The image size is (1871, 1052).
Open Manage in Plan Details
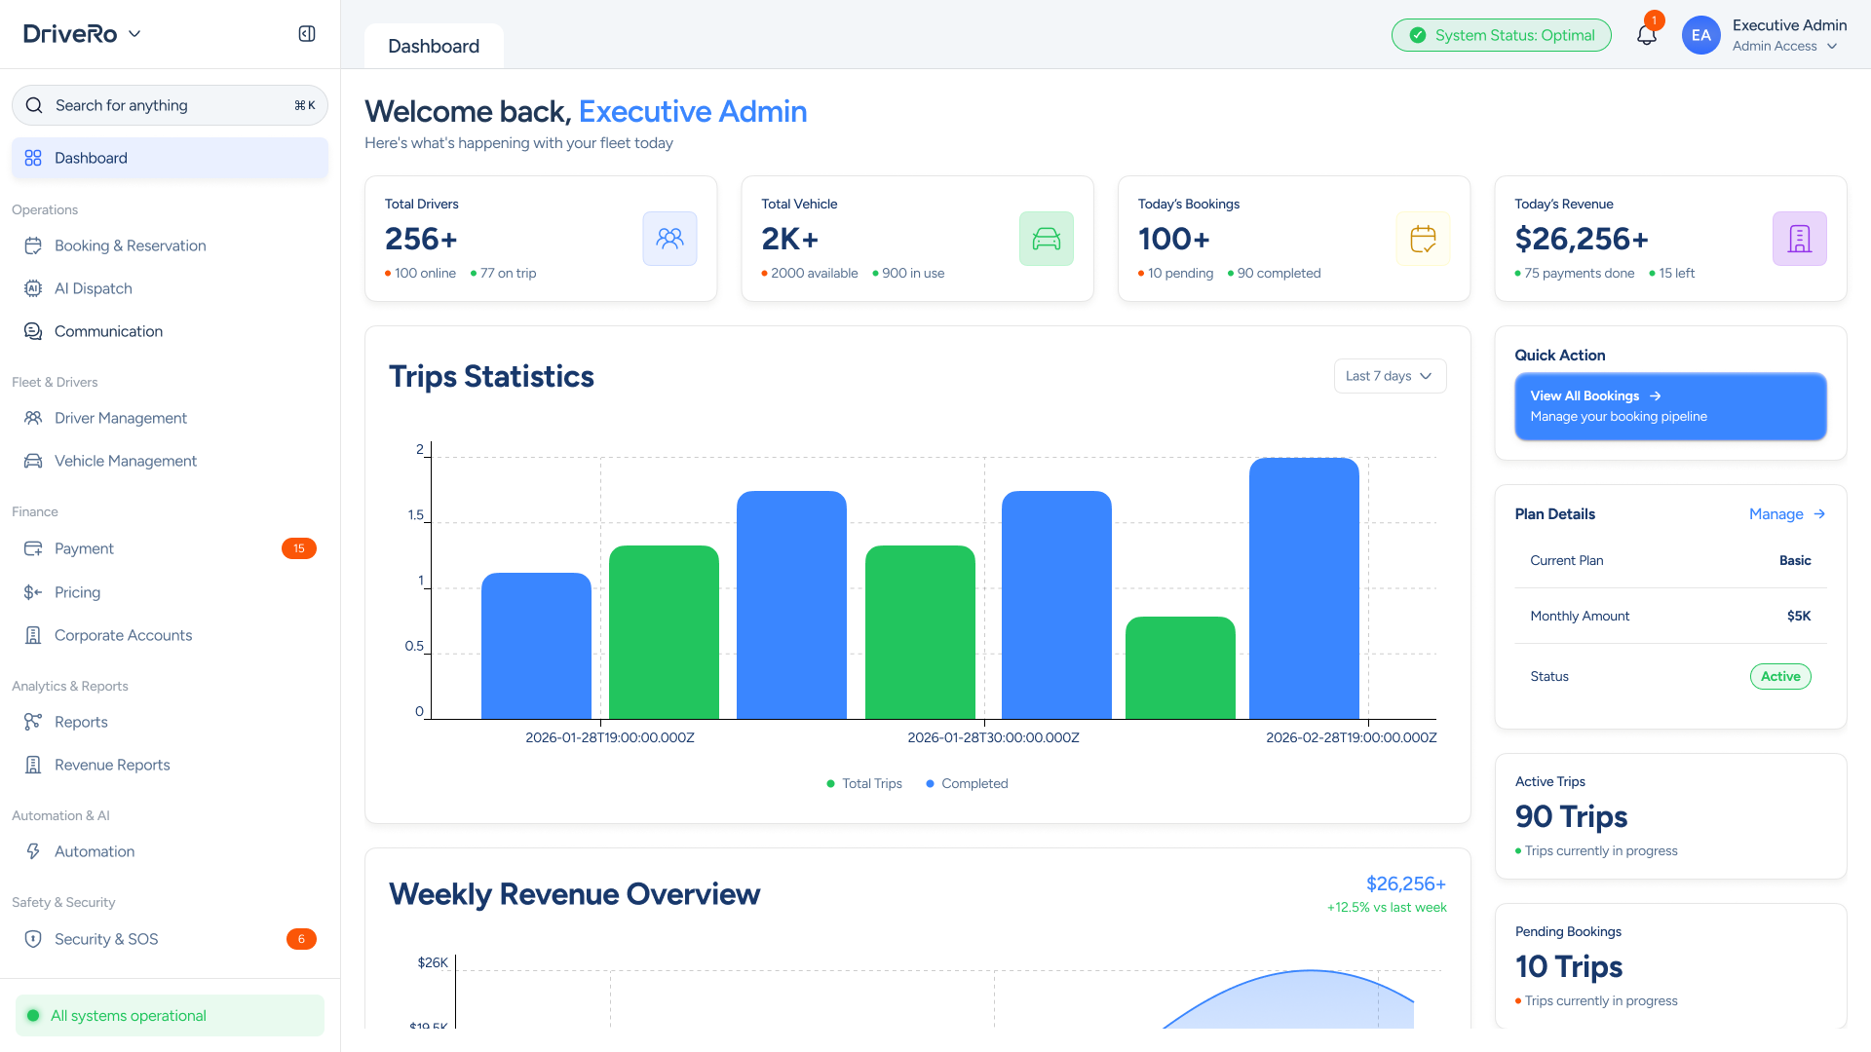pyautogui.click(x=1787, y=513)
